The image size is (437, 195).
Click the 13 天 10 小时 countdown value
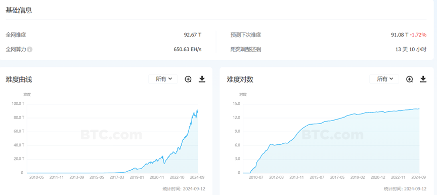[x=411, y=49]
